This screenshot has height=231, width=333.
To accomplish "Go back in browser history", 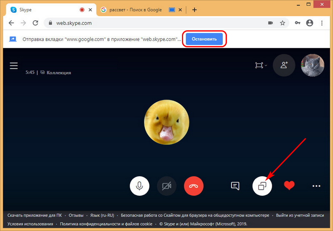I will pos(11,23).
